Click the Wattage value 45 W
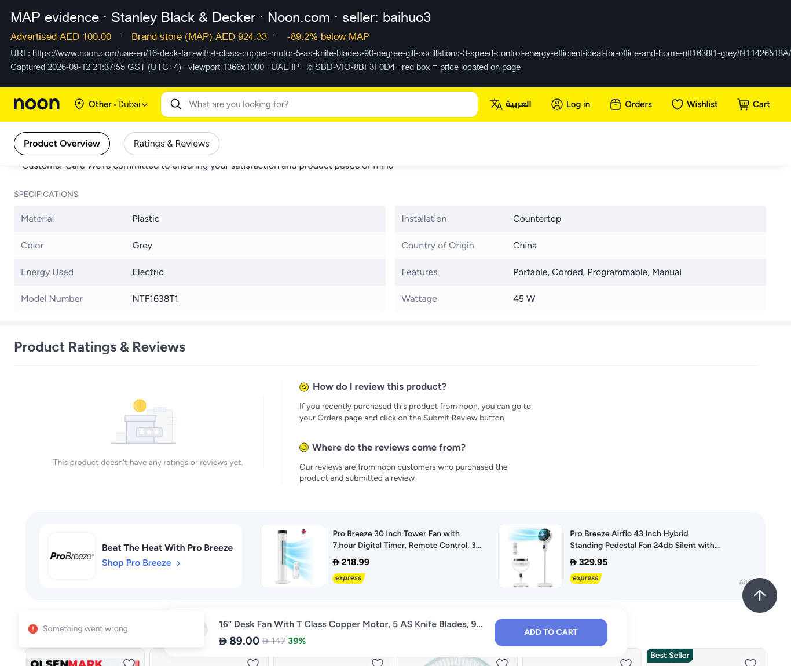Image resolution: width=791 pixels, height=666 pixels. (x=524, y=299)
